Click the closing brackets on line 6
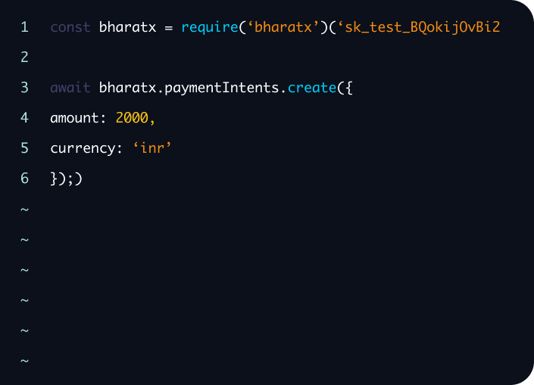Screen dimensions: 534x385 point(66,179)
